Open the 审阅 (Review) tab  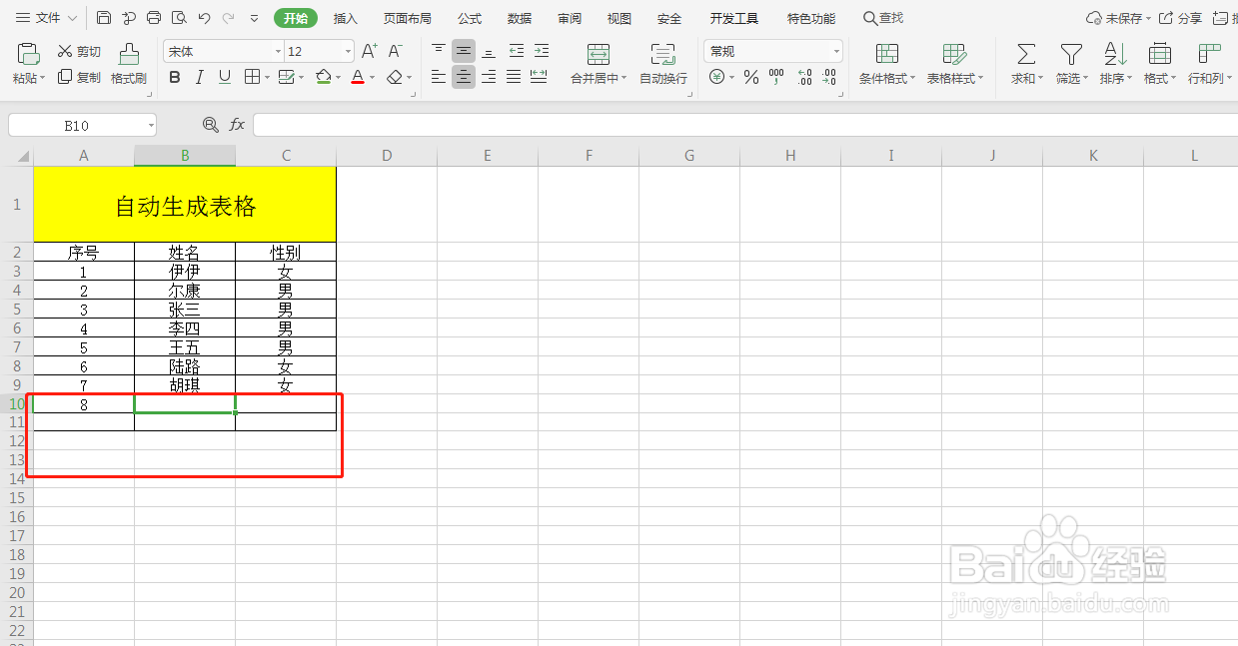coord(570,18)
